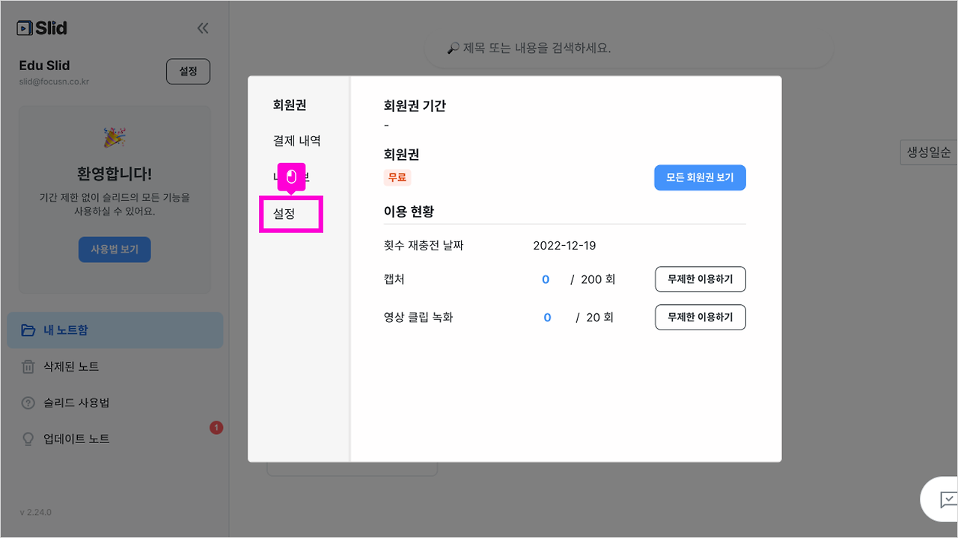The height and width of the screenshot is (538, 958).
Task: Click 모든 회원권 보기 to view all plans
Action: click(700, 177)
